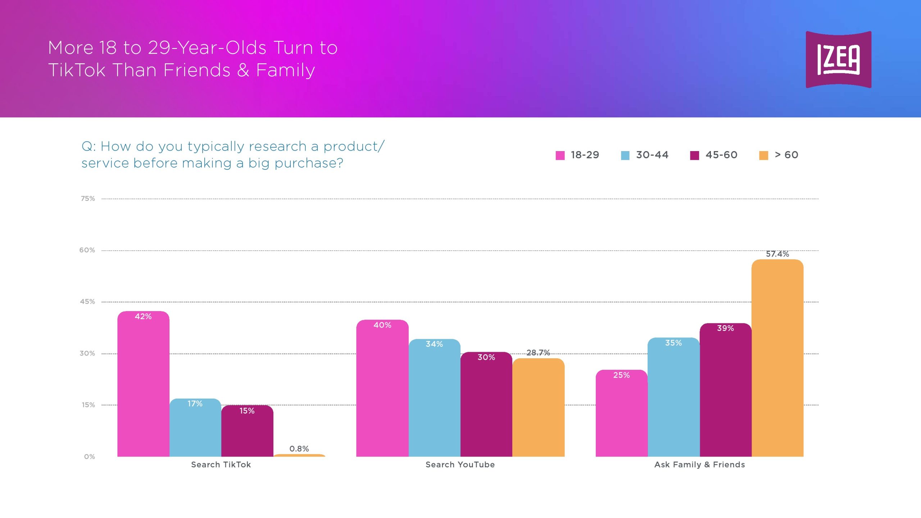Screen dimensions: 921x518
Task: Select the Ask Family & Friends axis label
Action: pyautogui.click(x=699, y=464)
